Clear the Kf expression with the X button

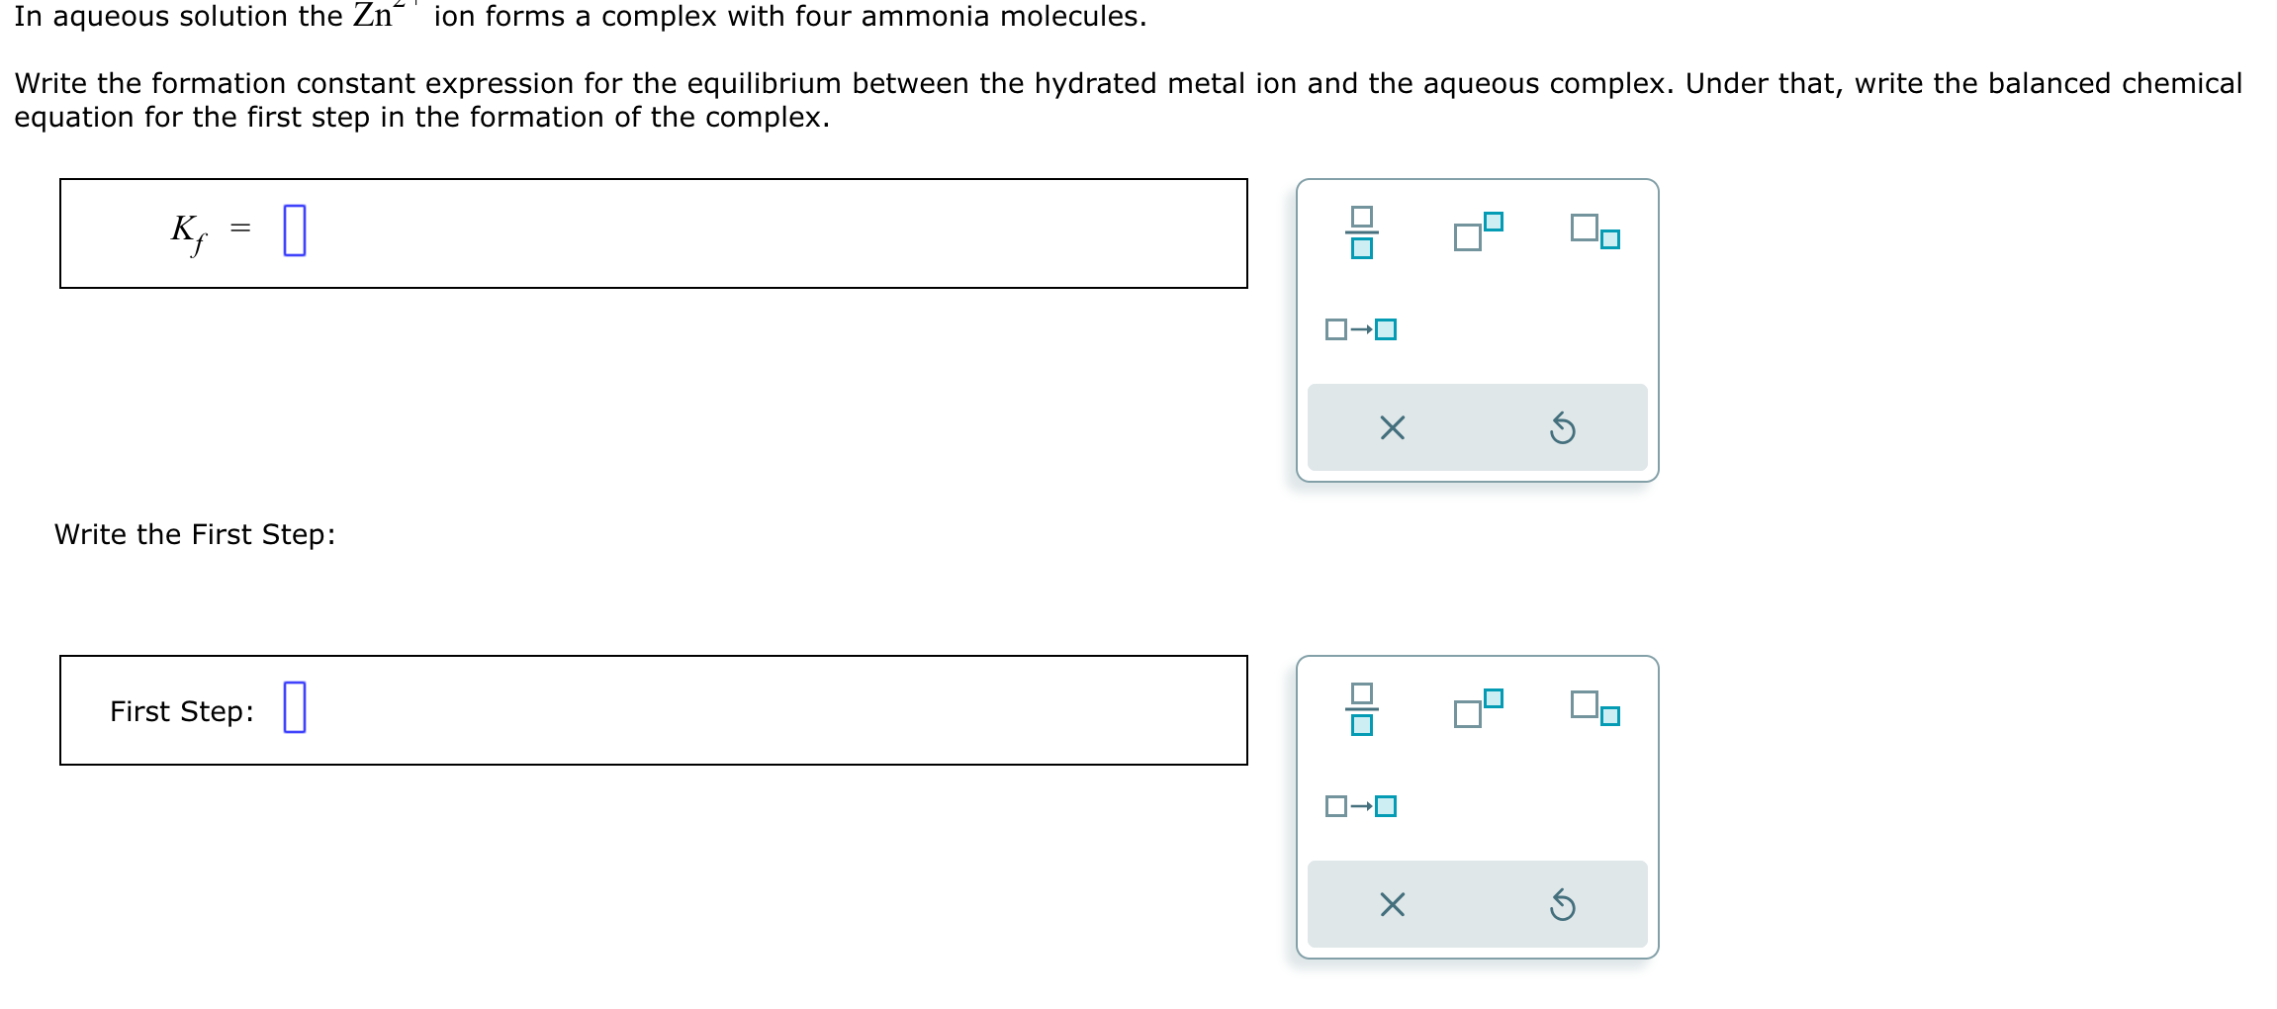[x=1391, y=427]
